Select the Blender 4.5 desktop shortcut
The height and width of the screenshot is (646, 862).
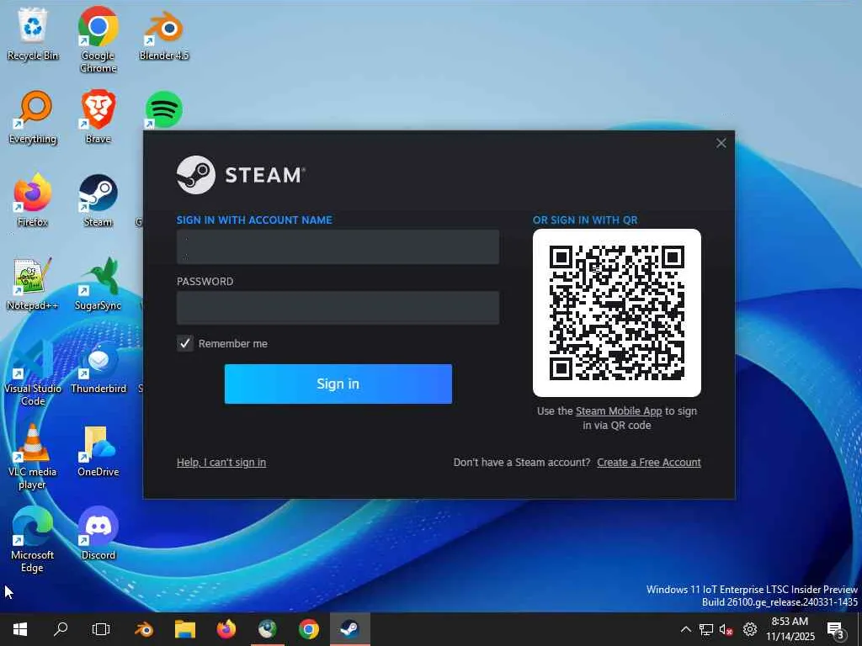pos(164,34)
